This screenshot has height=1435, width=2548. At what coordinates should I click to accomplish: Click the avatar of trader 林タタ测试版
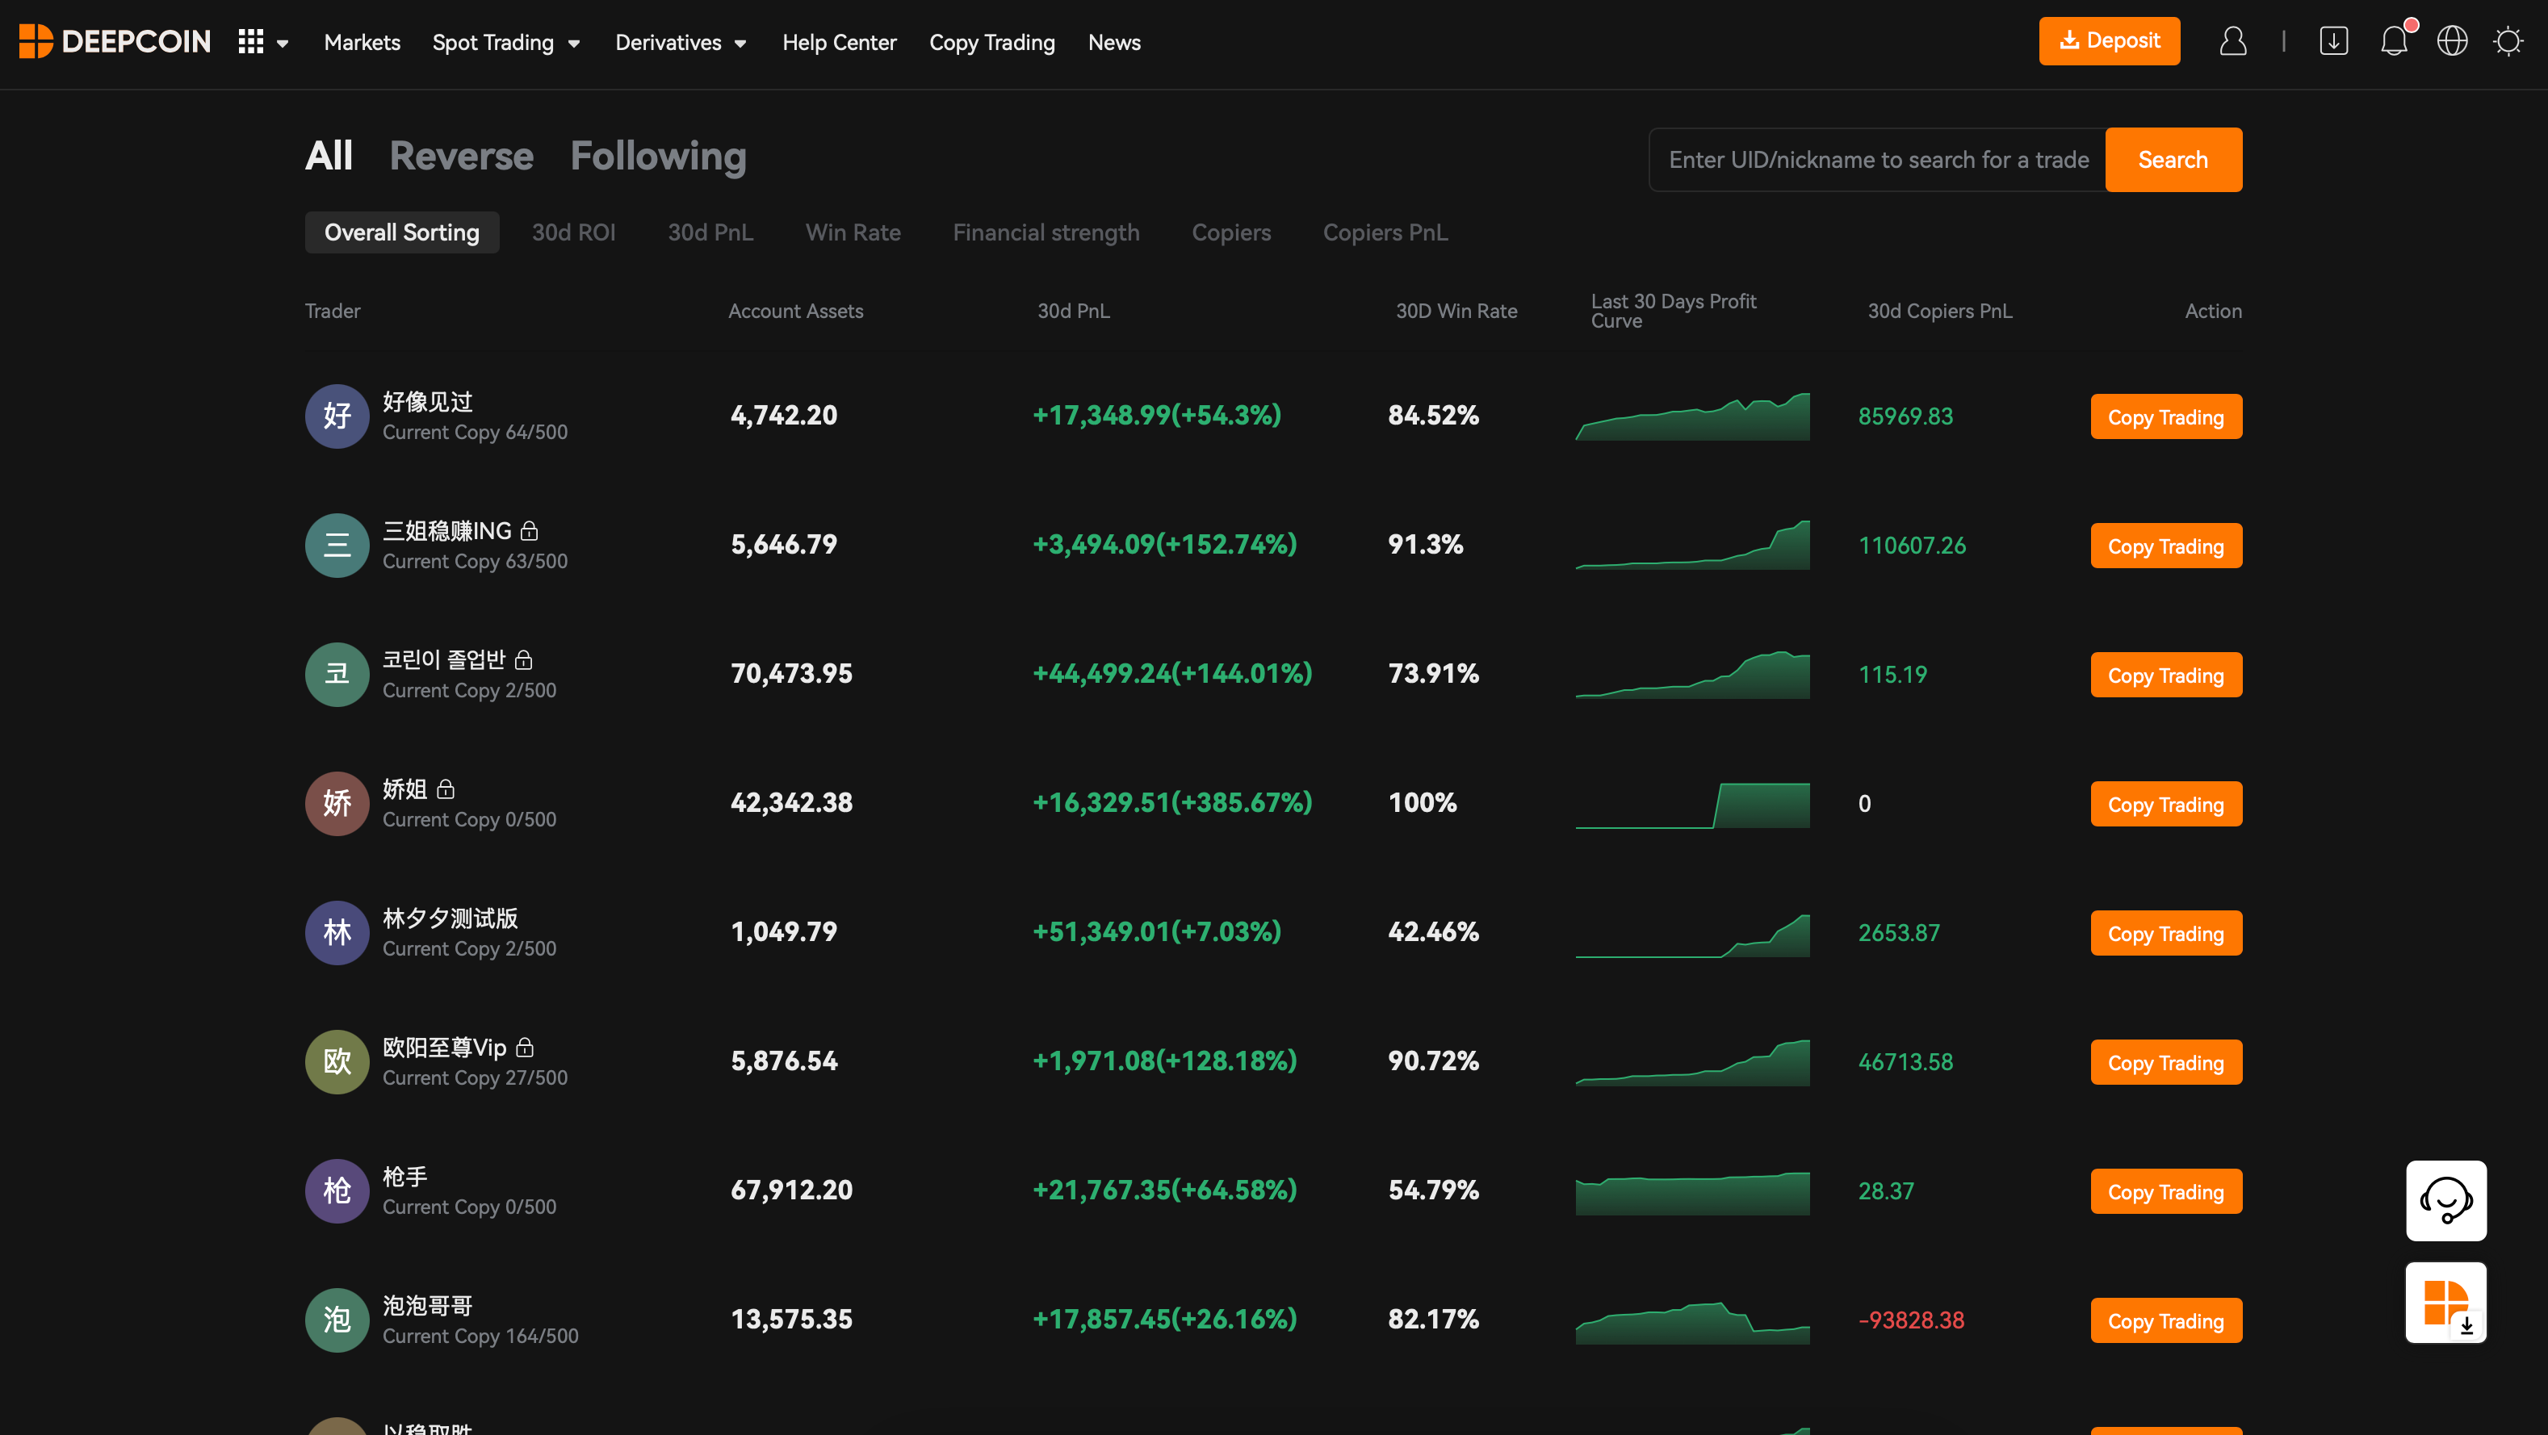click(x=337, y=933)
